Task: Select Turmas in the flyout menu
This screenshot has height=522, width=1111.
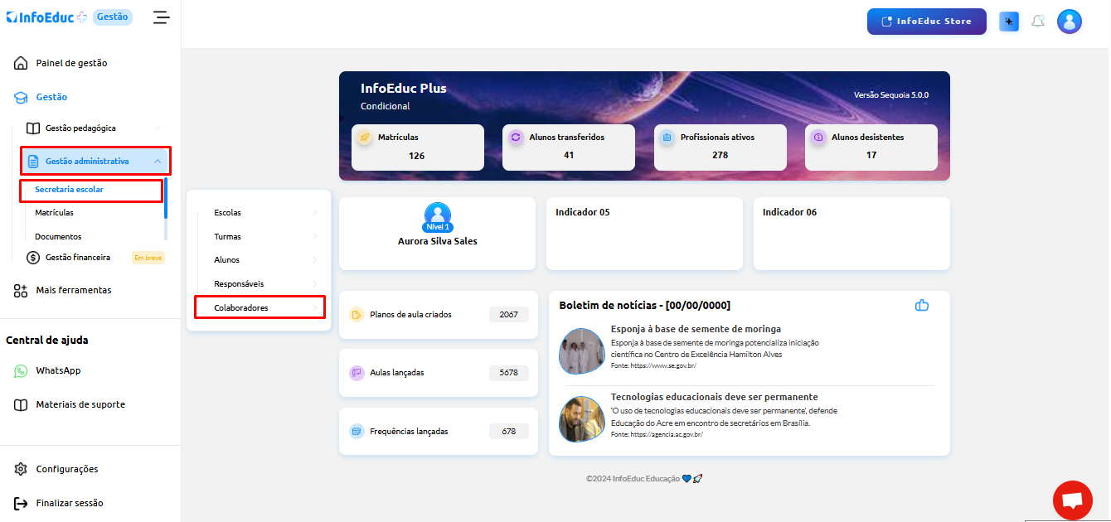Action: click(x=227, y=237)
